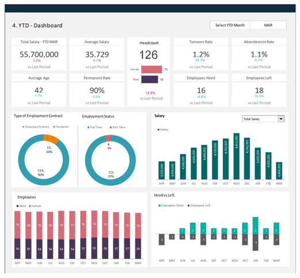This screenshot has height=278, width=300.
Task: Select the orange Temporary/Contract donut slice
Action: click(x=51, y=139)
